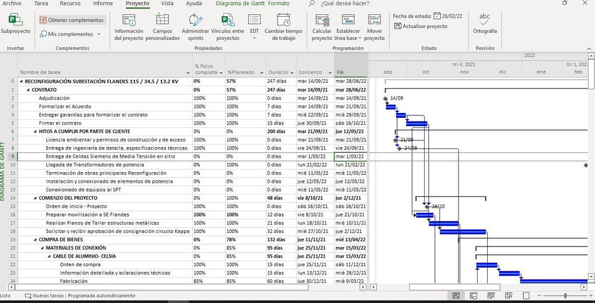Open Nombre de tarea column filter dropdown
The image size is (595, 303).
click(x=189, y=73)
